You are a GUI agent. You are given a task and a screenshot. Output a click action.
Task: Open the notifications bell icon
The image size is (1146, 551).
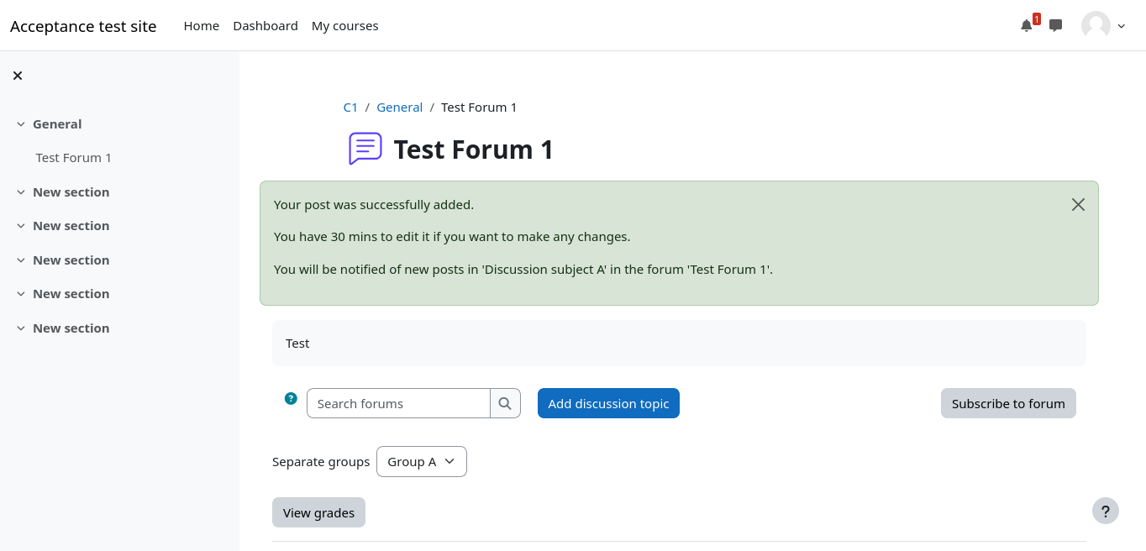(1026, 26)
